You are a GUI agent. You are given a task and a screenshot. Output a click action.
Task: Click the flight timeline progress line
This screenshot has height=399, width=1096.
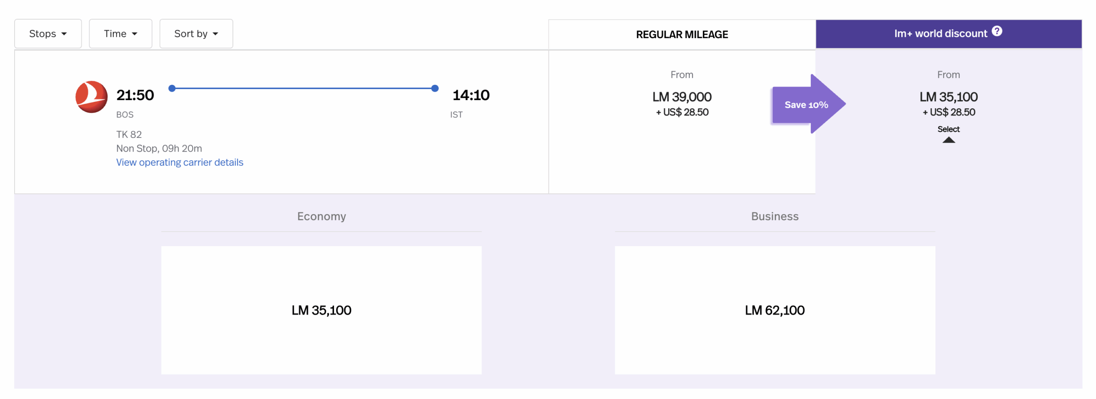point(303,88)
